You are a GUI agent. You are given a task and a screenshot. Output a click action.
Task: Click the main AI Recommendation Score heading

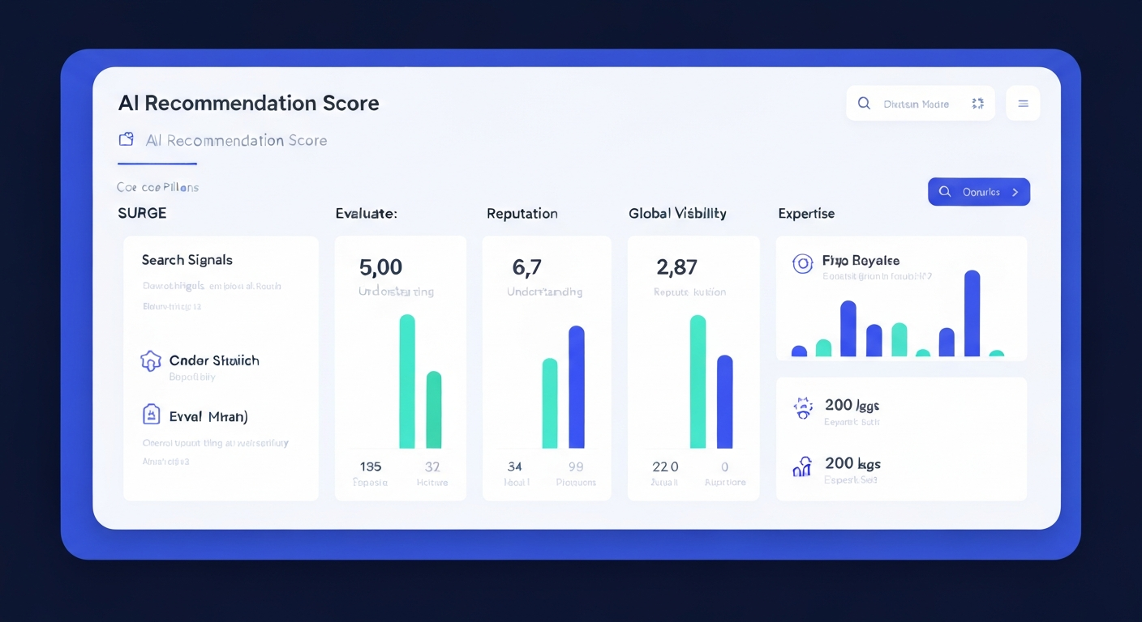(249, 104)
